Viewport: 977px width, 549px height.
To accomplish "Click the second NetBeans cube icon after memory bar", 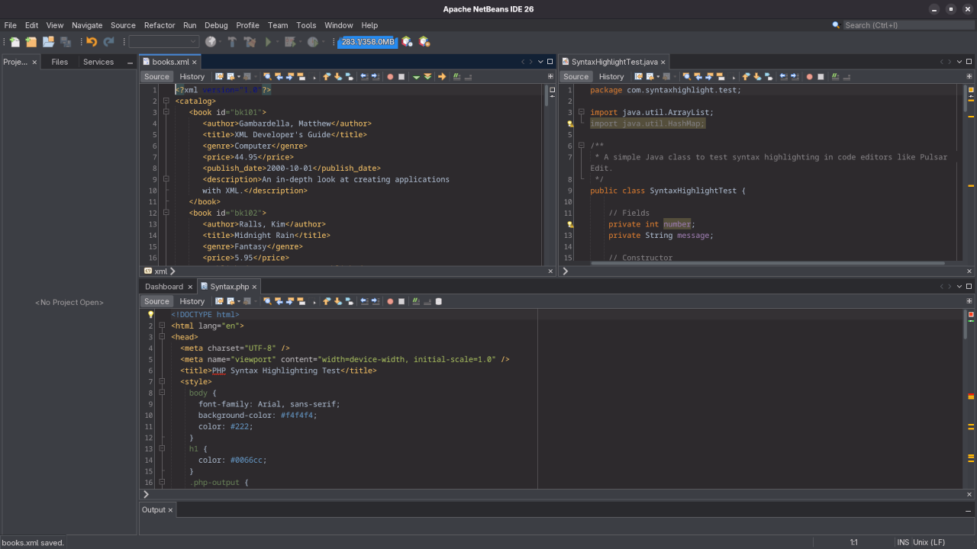I will [424, 42].
